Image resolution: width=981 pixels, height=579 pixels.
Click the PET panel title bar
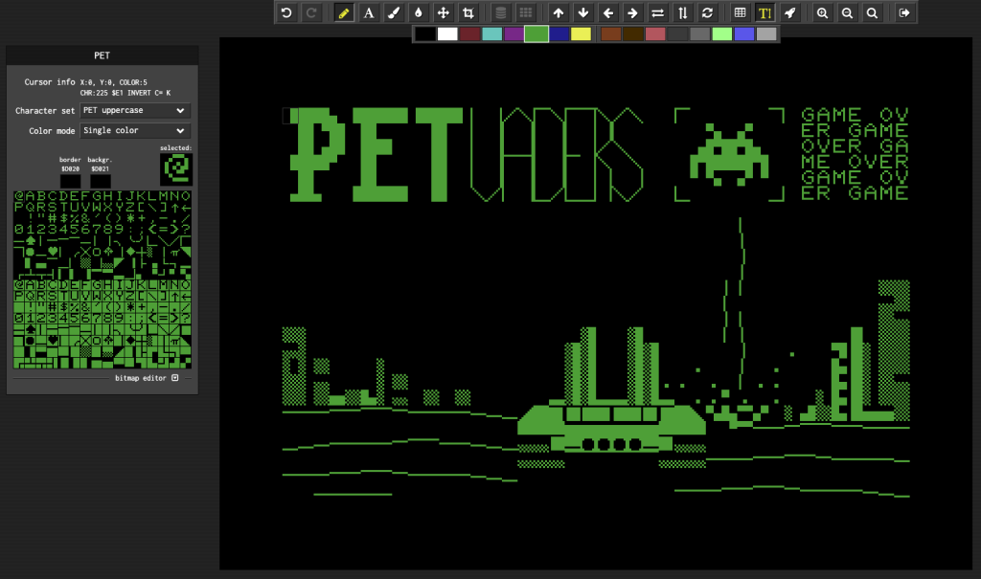(102, 55)
